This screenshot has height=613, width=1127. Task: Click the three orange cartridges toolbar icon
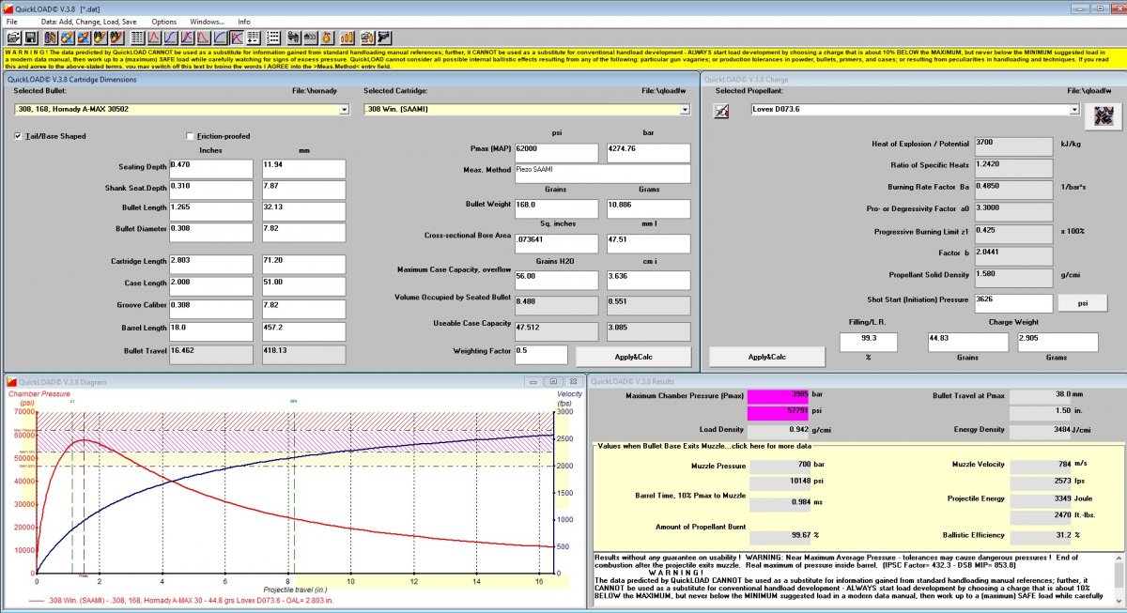coord(347,38)
